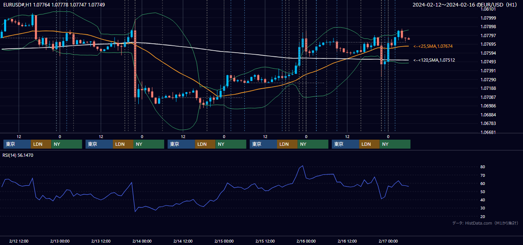Click price axis value 1.07087
Image resolution: width=523 pixels, height=245 pixels.
(x=488, y=97)
